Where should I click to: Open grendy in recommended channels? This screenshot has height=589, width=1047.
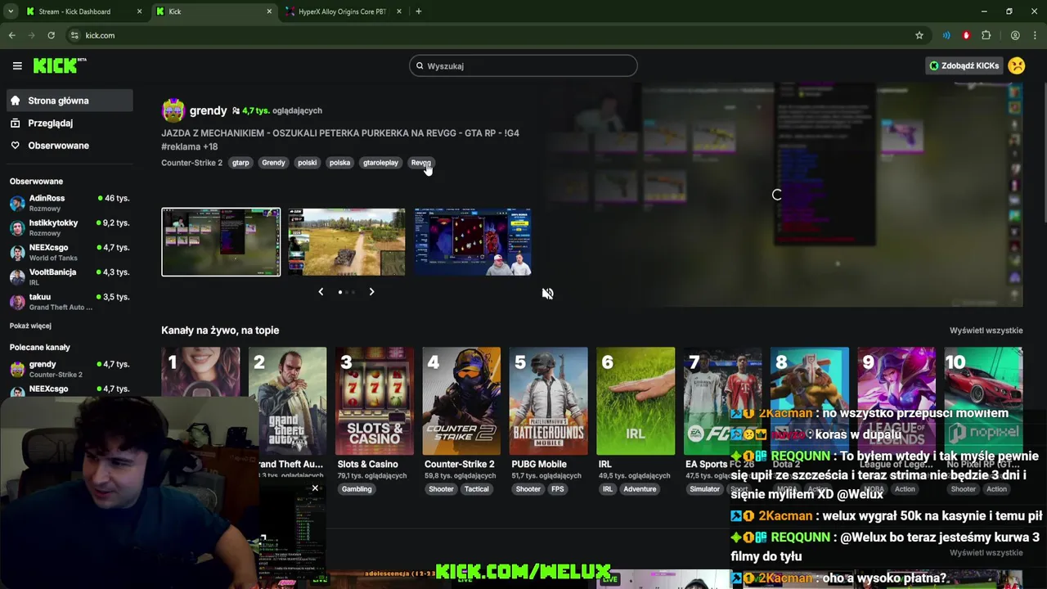[x=70, y=369]
